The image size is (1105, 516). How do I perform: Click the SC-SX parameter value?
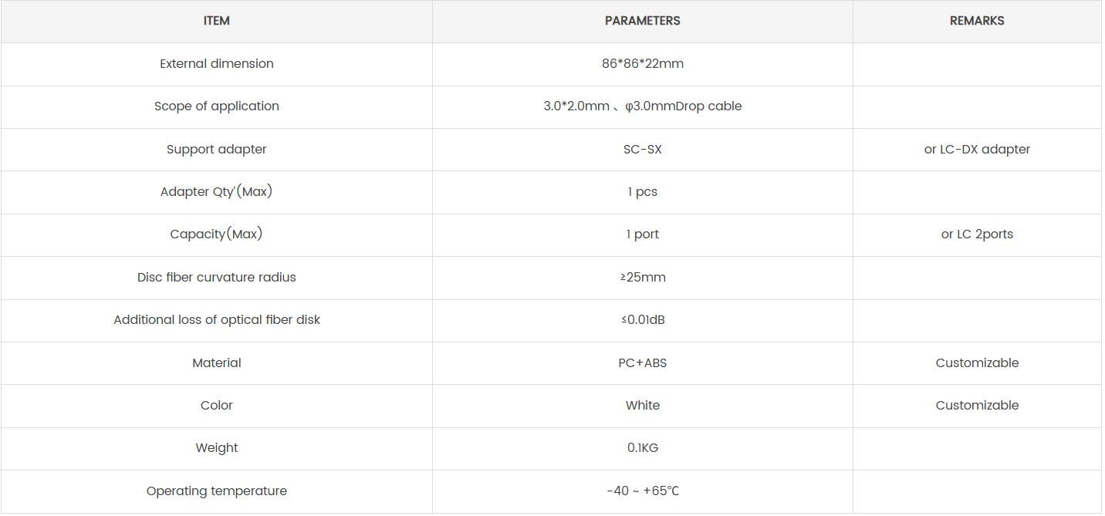[x=642, y=150]
